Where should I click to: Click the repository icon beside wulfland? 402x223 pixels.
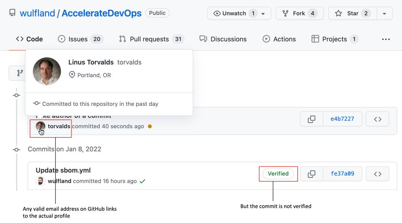click(x=12, y=13)
